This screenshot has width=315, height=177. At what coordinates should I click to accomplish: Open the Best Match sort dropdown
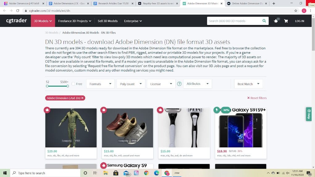coord(248,84)
